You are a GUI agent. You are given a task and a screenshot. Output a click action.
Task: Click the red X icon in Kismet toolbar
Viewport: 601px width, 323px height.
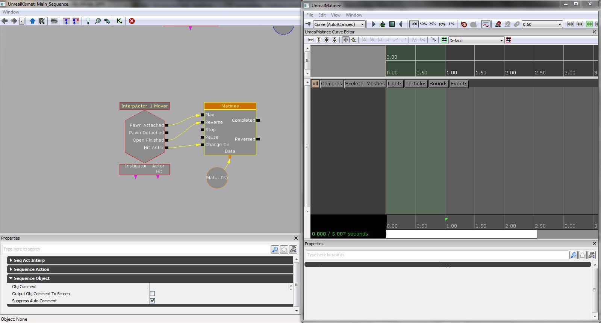tap(132, 21)
